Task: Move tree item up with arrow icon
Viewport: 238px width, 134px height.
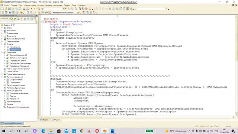Action: tap(25, 19)
